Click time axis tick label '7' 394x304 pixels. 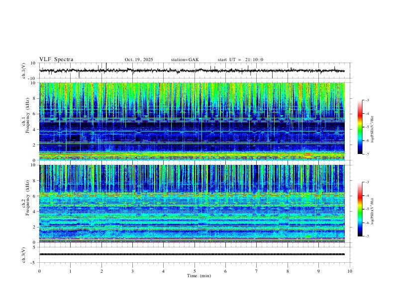coord(257,271)
